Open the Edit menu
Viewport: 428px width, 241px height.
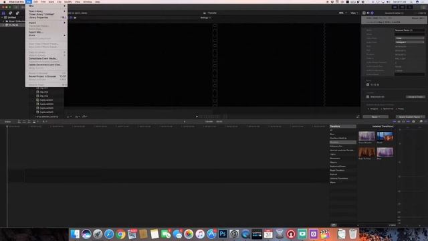(35, 1)
